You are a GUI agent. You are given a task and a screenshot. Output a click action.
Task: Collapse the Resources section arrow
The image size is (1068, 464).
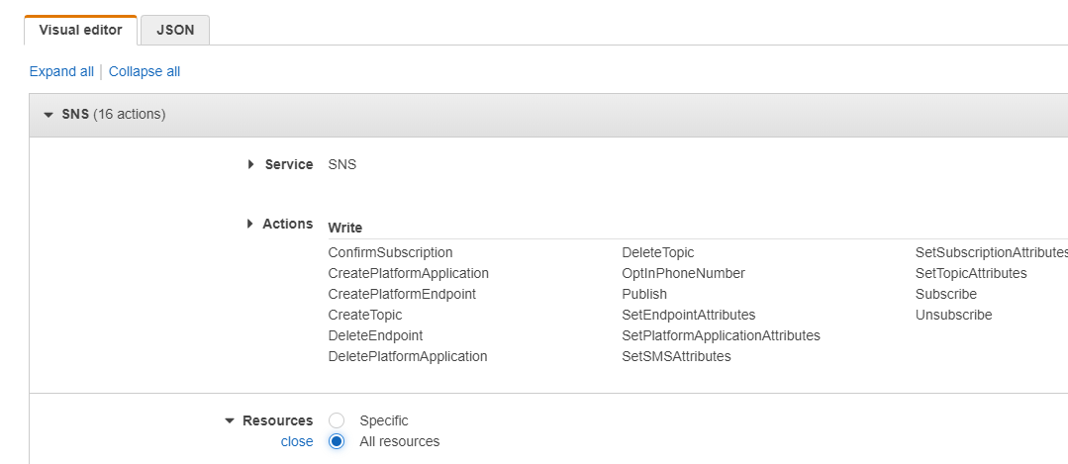230,421
